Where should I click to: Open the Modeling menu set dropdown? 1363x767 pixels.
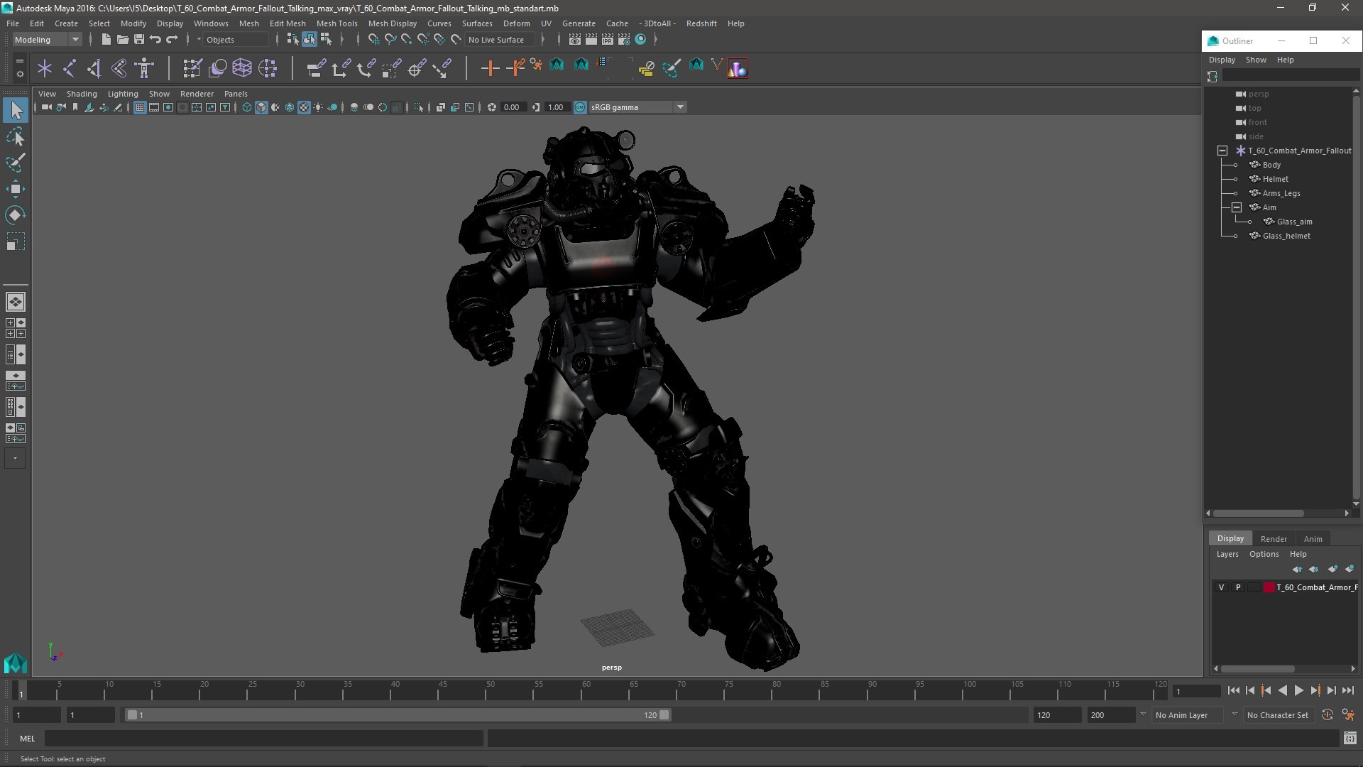pyautogui.click(x=47, y=40)
